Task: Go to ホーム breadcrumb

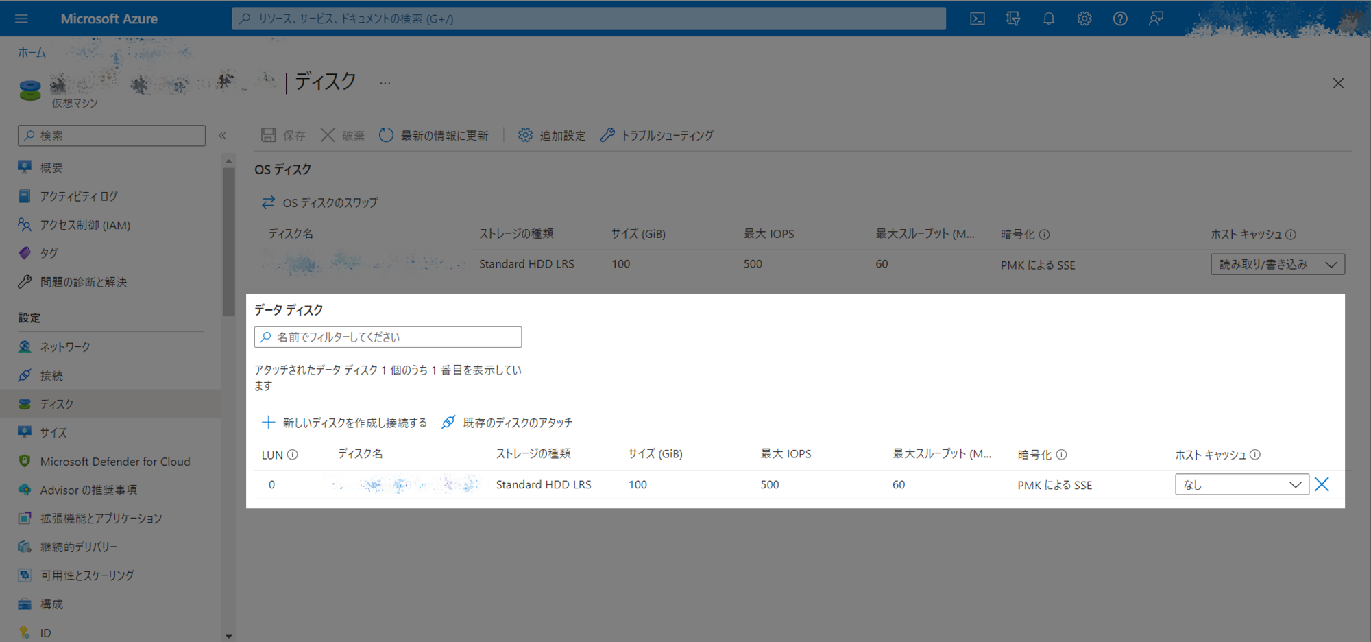Action: 32,53
